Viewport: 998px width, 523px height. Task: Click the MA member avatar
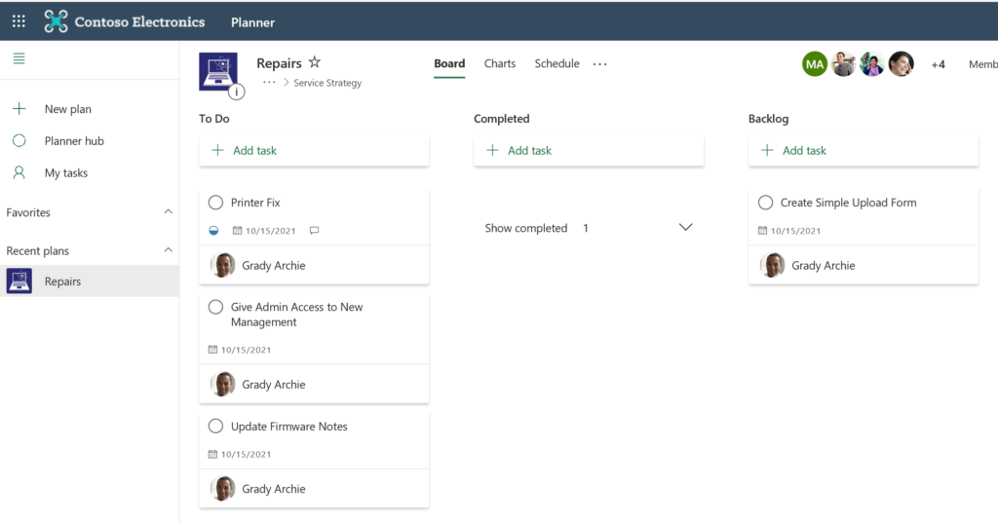coord(814,64)
